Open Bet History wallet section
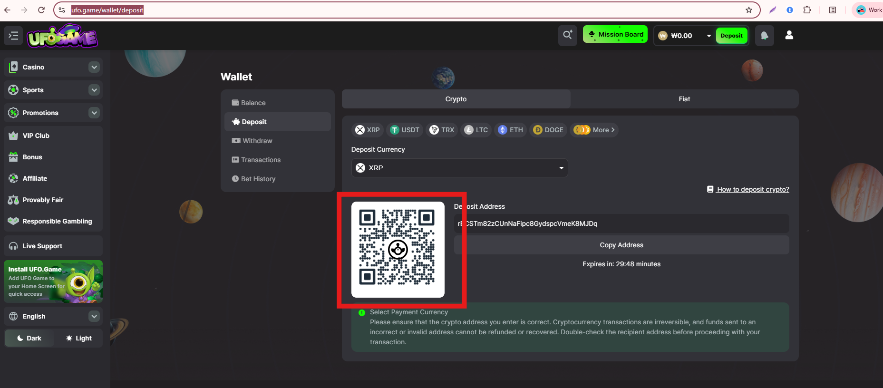Image resolution: width=883 pixels, height=388 pixels. (278, 179)
